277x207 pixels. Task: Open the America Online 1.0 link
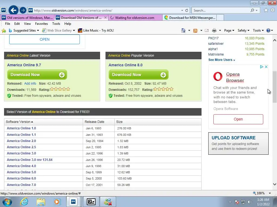[21, 128]
